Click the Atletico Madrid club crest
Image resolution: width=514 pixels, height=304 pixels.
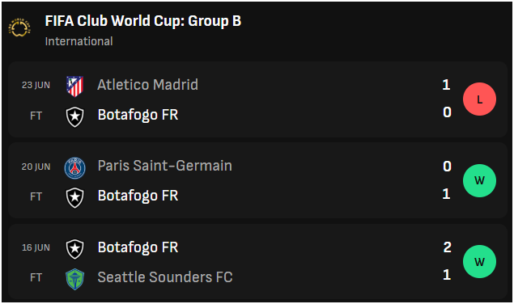(x=75, y=87)
